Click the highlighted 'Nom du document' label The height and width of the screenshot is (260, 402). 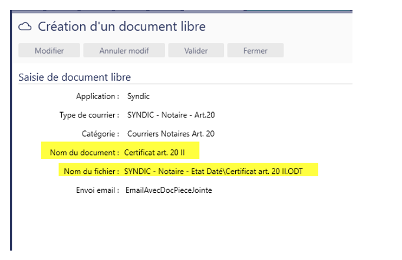85,153
